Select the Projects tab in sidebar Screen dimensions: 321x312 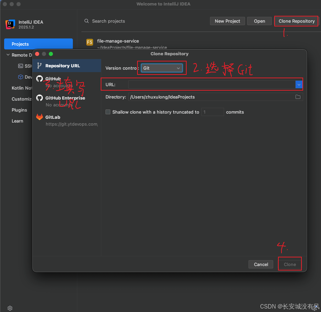pos(38,44)
